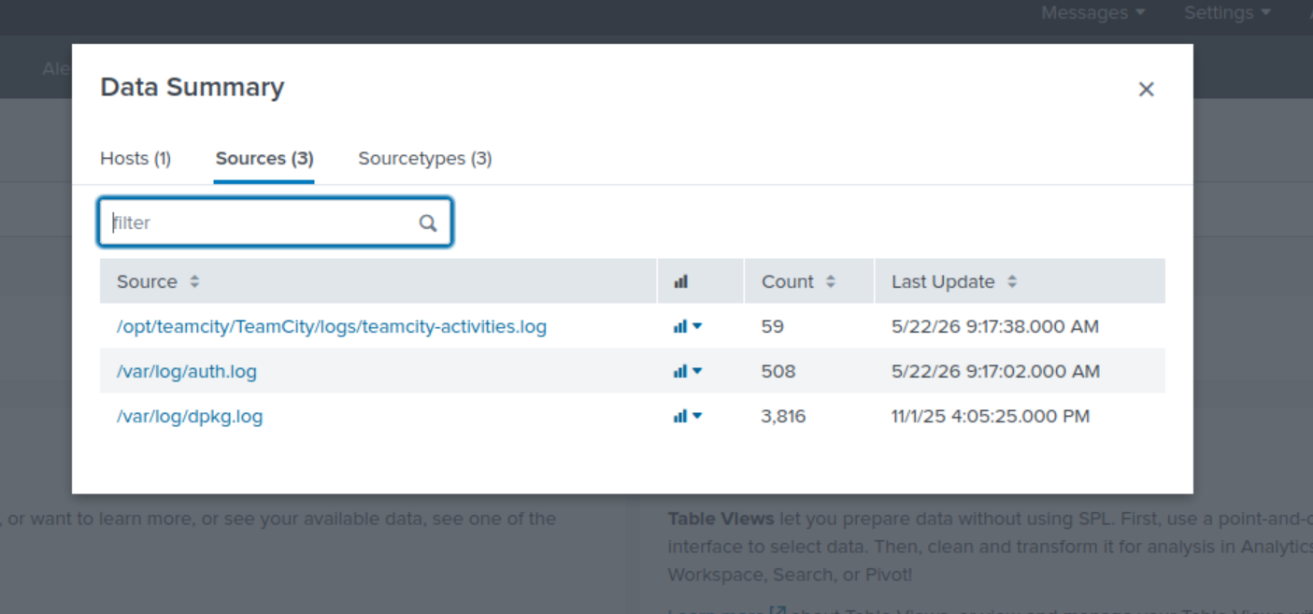The width and height of the screenshot is (1313, 614).
Task: Click the sparkline chart column header icon
Action: pyautogui.click(x=680, y=281)
